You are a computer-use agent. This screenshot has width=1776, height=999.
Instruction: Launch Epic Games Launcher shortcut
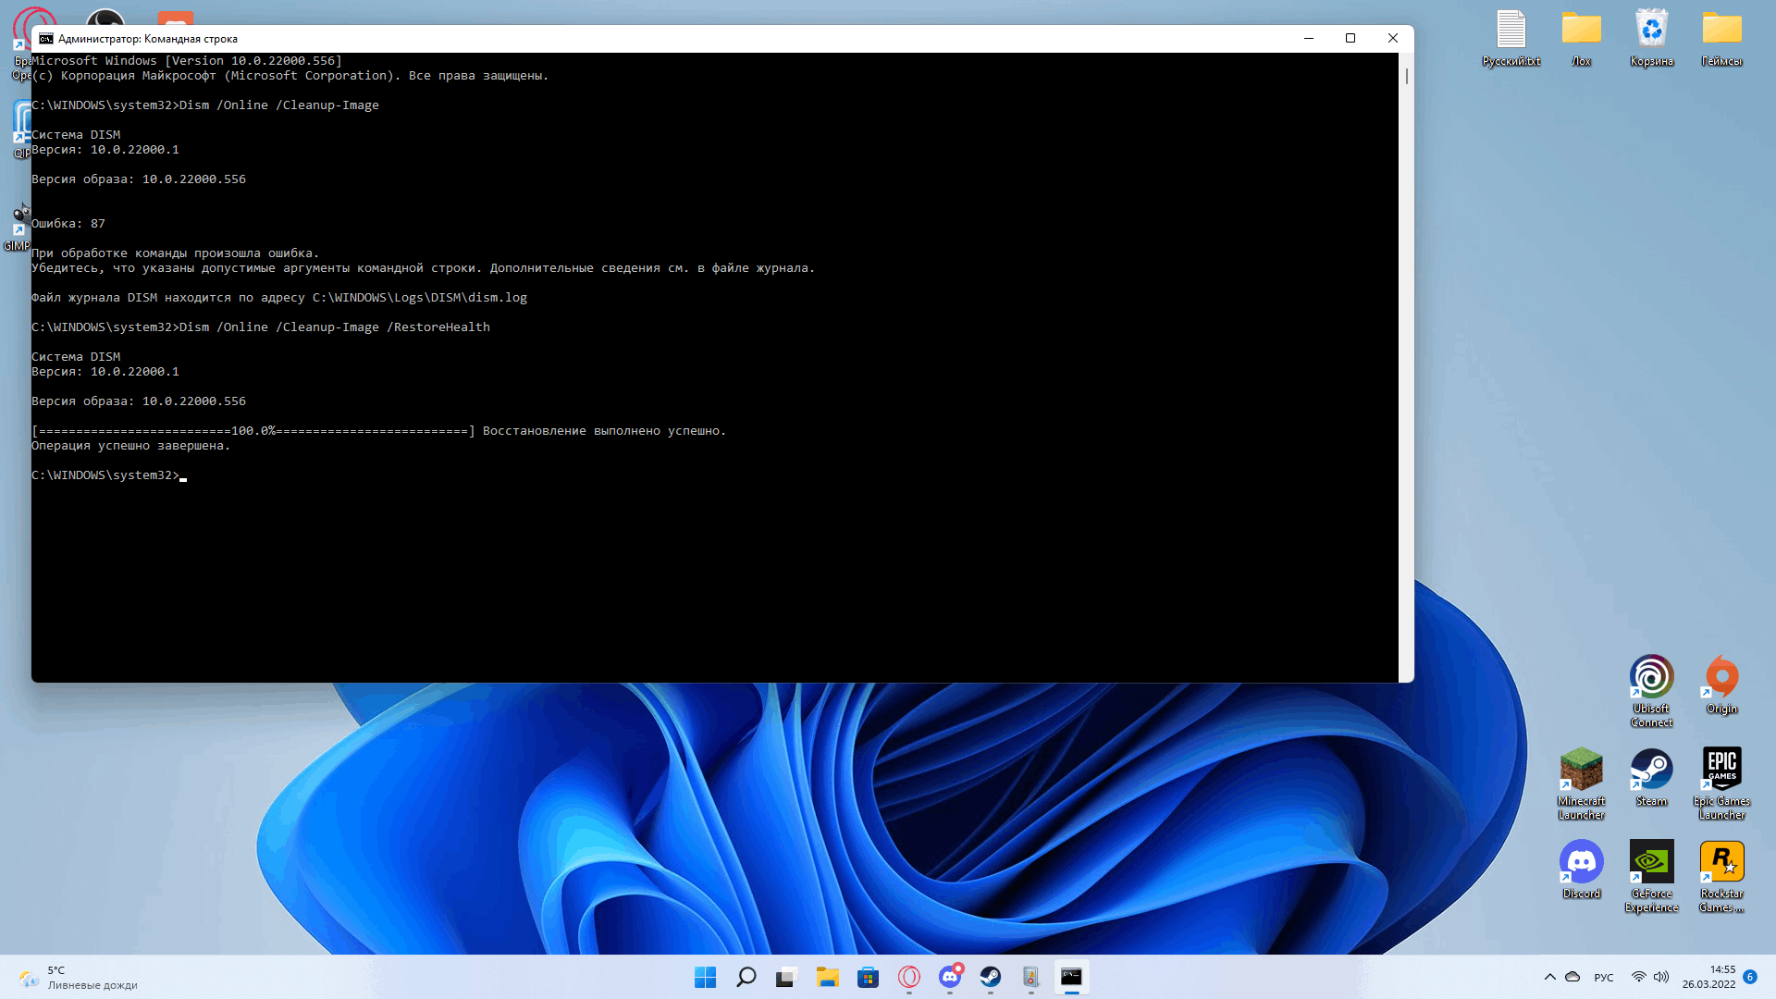pyautogui.click(x=1721, y=783)
